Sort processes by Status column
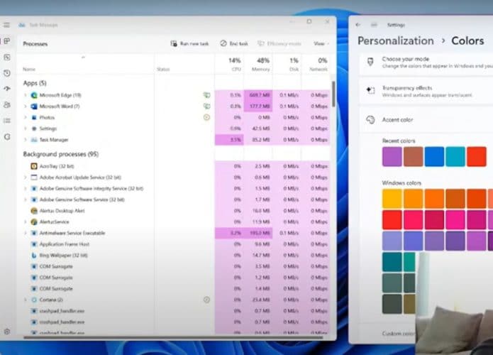 click(163, 70)
